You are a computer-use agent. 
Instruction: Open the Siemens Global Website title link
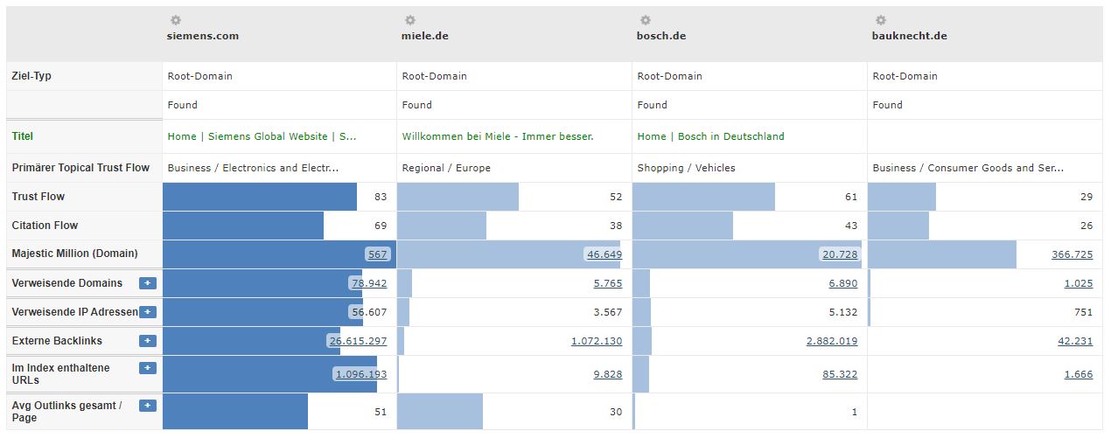[262, 136]
